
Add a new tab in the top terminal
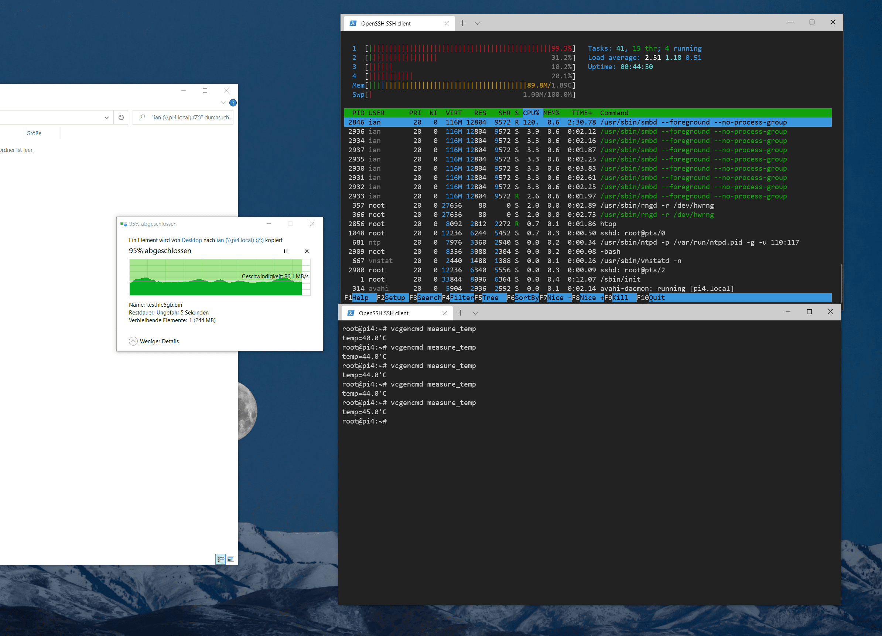(462, 23)
